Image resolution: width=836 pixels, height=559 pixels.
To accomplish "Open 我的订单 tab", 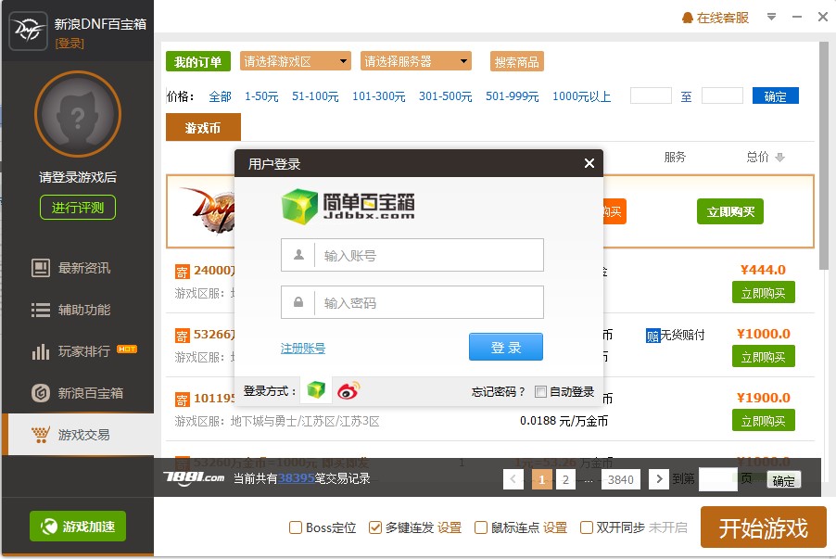I will tap(197, 61).
